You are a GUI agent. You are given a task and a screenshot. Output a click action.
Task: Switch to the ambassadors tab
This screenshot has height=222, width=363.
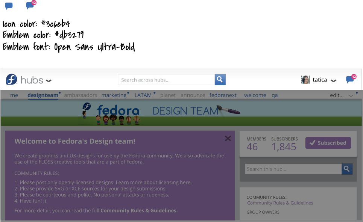[x=80, y=95]
